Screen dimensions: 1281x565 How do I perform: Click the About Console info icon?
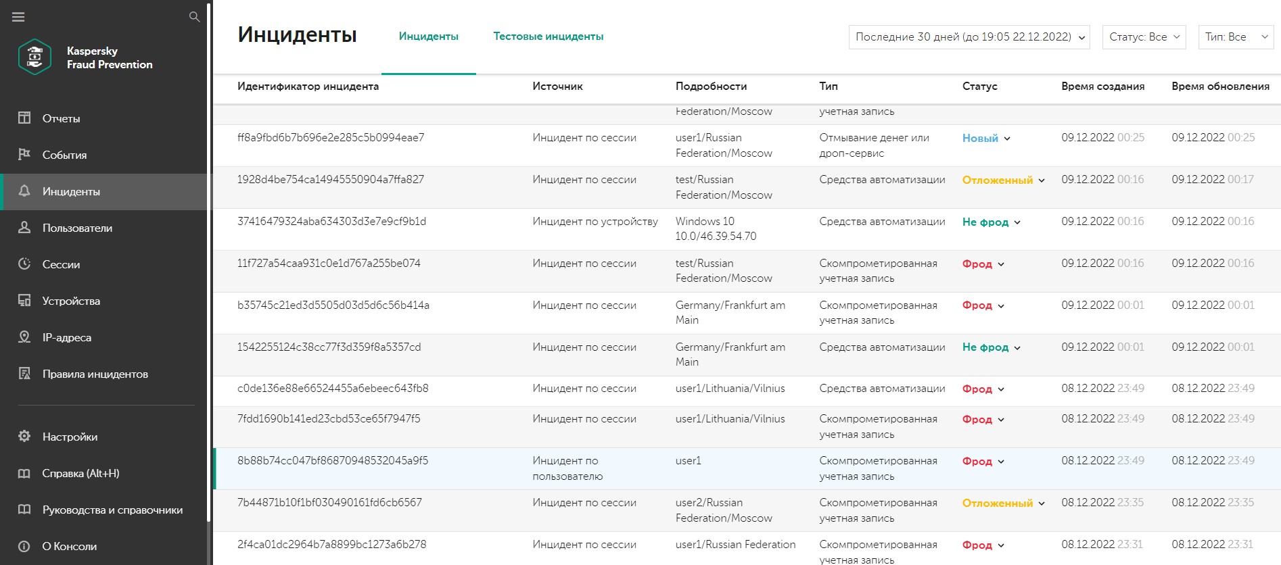(x=24, y=546)
